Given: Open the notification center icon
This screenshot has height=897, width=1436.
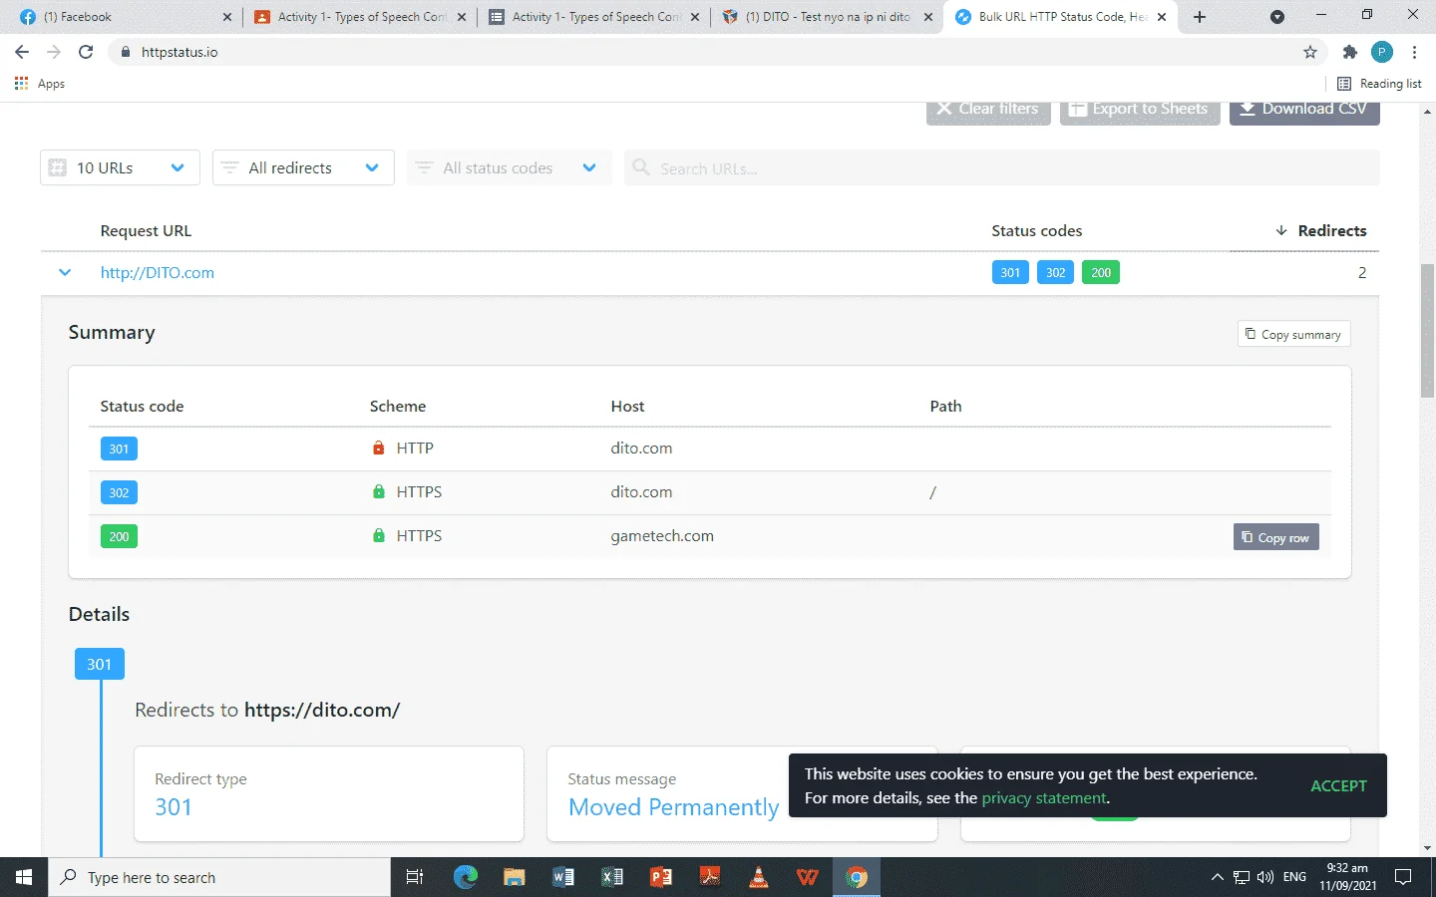Looking at the screenshot, I should pos(1403,877).
